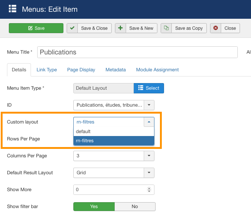251x218 pixels.
Task: Expand the ID dropdown arrow
Action: click(149, 105)
